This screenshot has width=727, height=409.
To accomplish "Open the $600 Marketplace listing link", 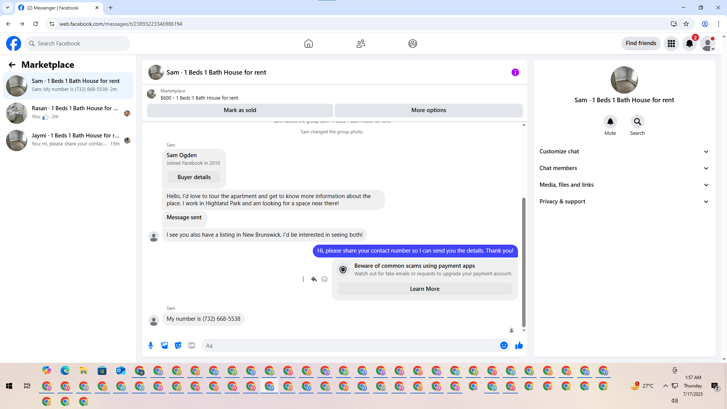I will (x=199, y=98).
